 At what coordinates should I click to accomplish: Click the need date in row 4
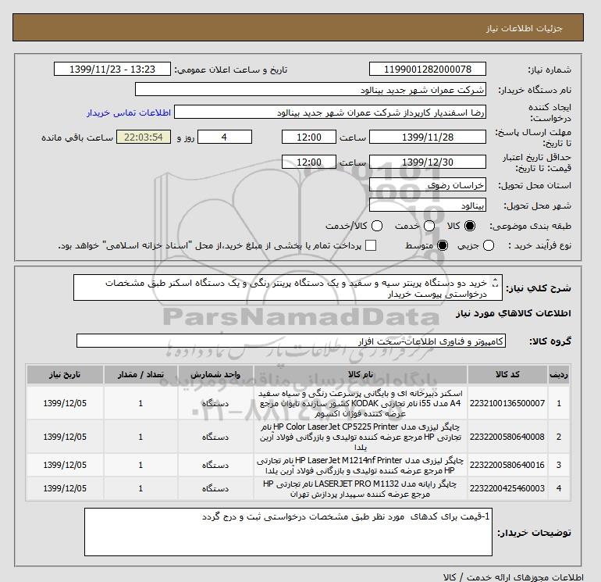[x=65, y=488]
